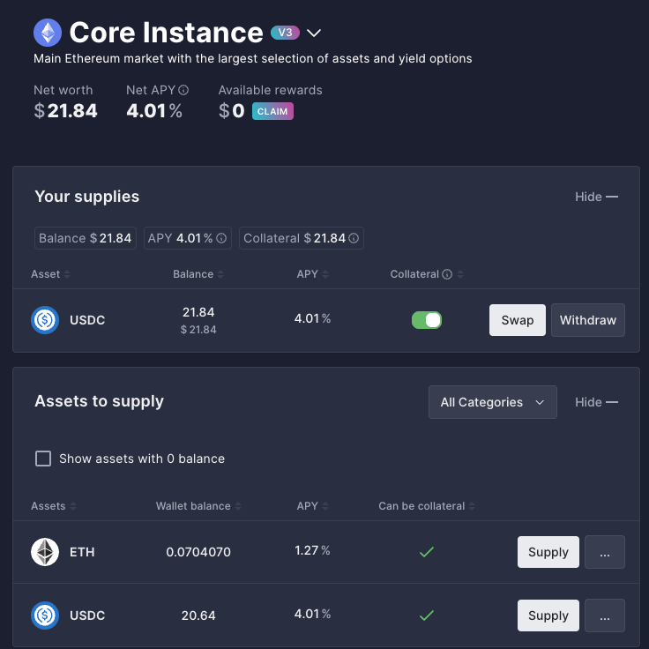Screen dimensions: 649x649
Task: Open the All Categories dropdown
Action: point(493,402)
